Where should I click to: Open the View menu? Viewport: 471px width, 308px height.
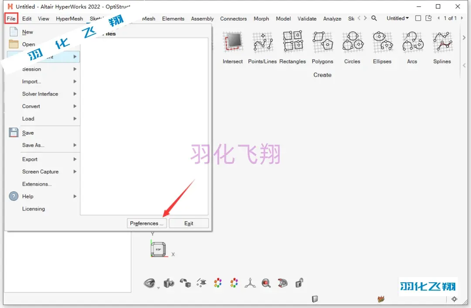pyautogui.click(x=44, y=19)
